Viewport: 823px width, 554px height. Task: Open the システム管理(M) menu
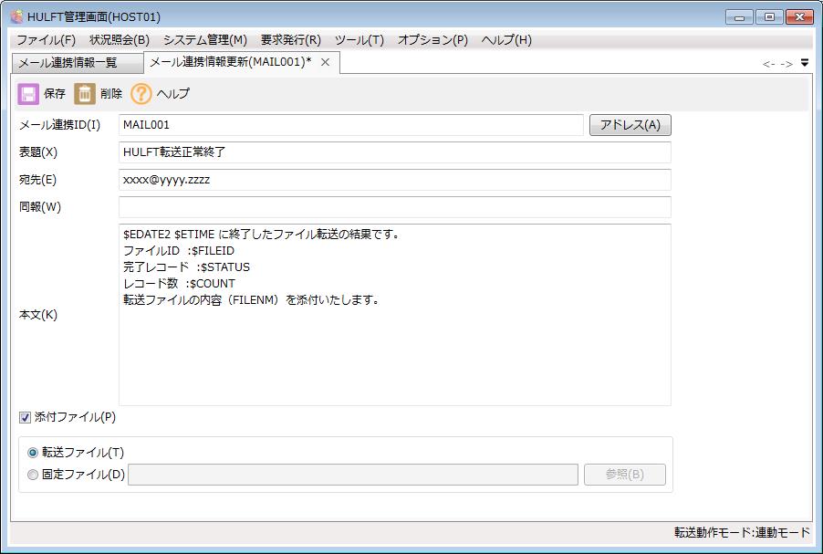coord(205,40)
